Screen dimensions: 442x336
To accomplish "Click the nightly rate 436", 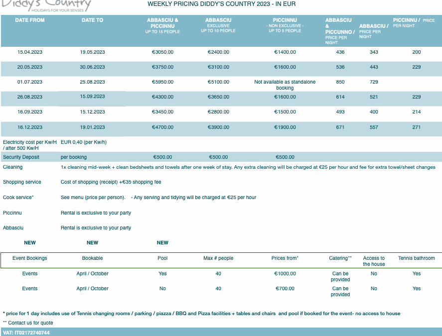I will click(340, 52).
